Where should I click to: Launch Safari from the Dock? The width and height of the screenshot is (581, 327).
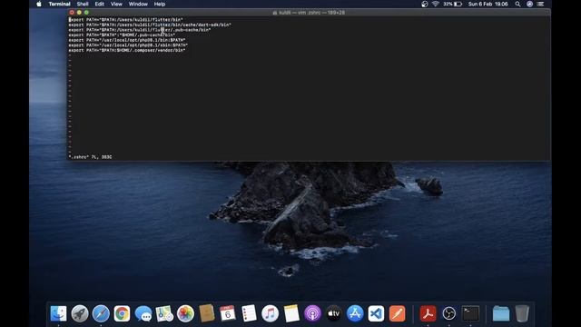pos(101,313)
